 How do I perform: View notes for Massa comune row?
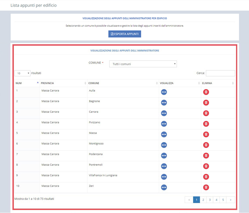pyautogui.click(x=164, y=134)
